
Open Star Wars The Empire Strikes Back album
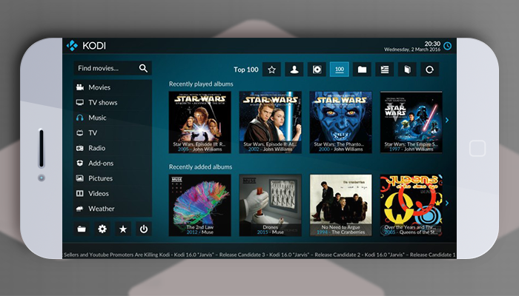[411, 122]
